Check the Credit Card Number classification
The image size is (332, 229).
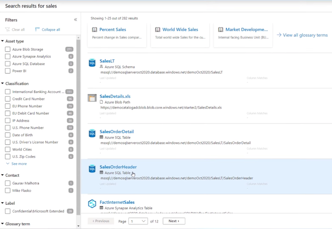point(8,99)
